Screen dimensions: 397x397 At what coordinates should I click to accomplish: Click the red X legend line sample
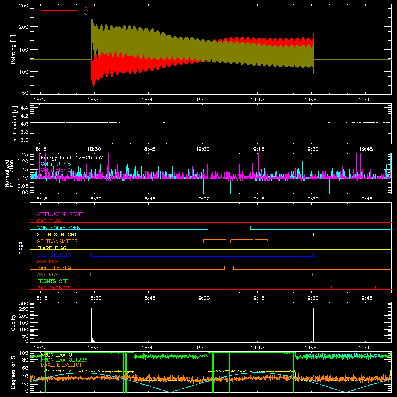tap(59, 10)
